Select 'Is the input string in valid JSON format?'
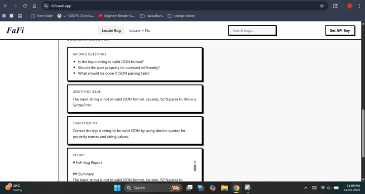This screenshot has height=194, width=365. coord(111,62)
